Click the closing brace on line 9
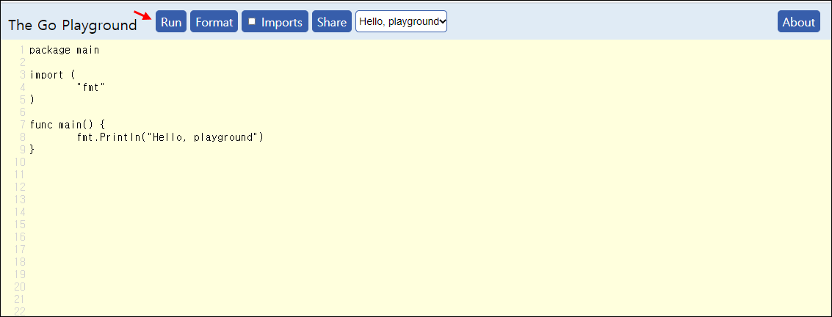Image resolution: width=832 pixels, height=317 pixels. 32,150
